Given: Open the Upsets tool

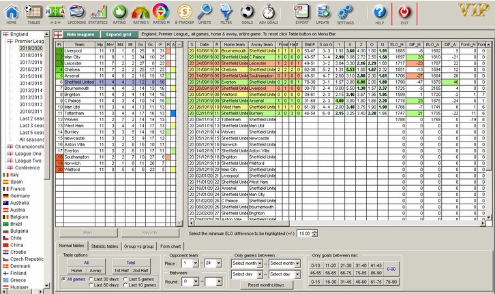Looking at the screenshot, I should pyautogui.click(x=204, y=12).
